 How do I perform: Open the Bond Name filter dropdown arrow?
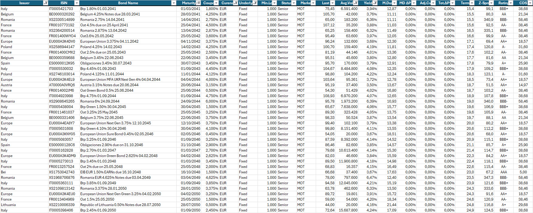pos(174,3)
